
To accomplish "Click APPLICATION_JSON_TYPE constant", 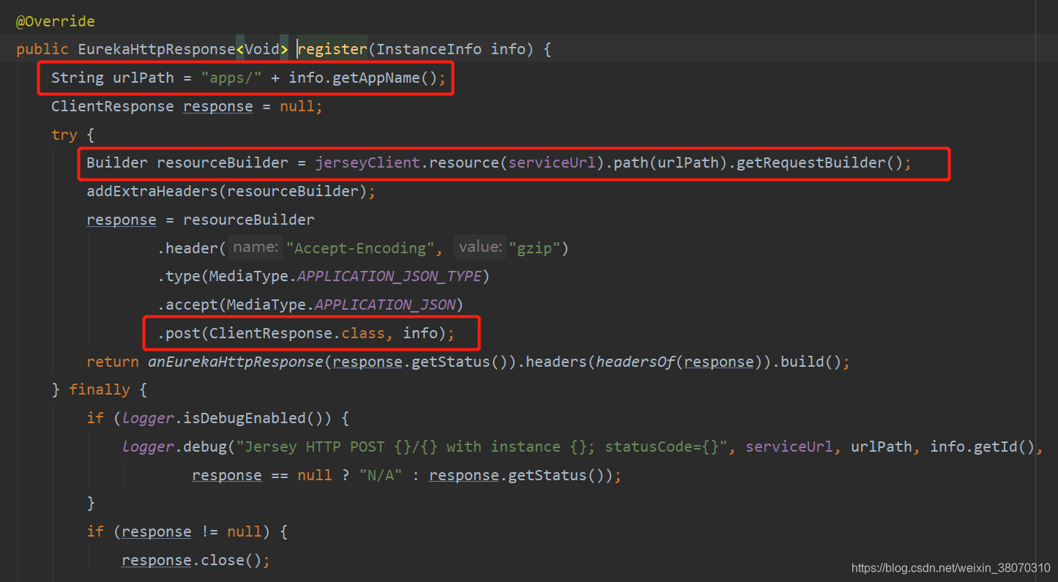I will click(389, 276).
